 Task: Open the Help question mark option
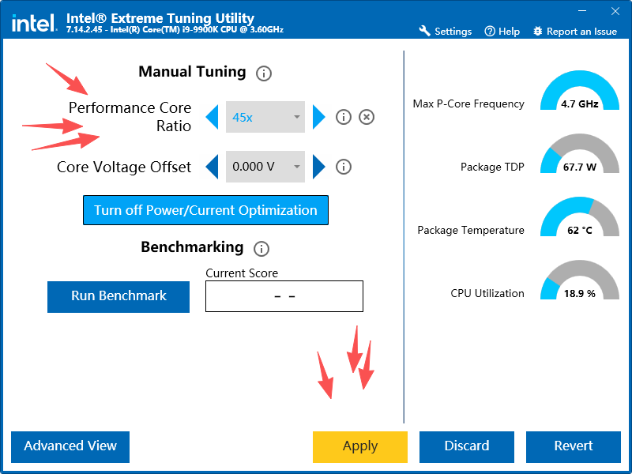(x=502, y=32)
